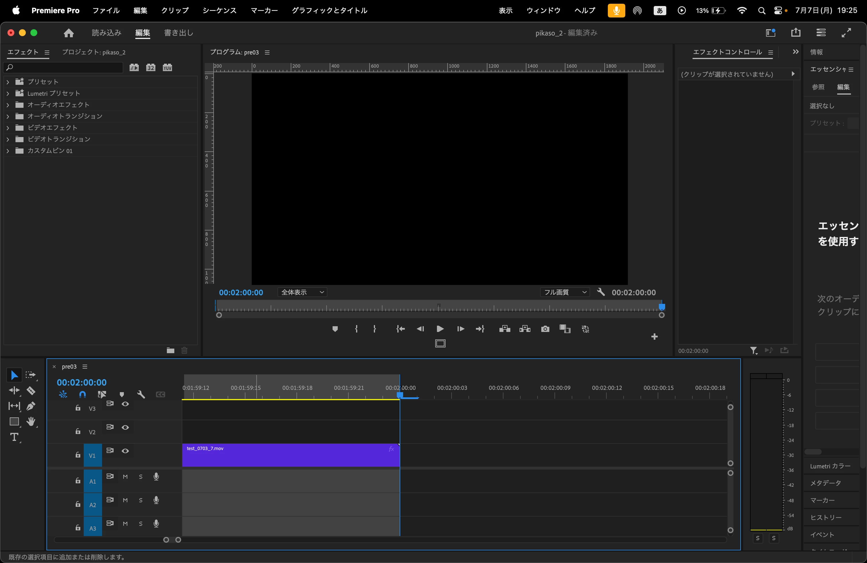Mute the A1 audio track
Viewport: 867px width, 563px height.
click(x=125, y=477)
